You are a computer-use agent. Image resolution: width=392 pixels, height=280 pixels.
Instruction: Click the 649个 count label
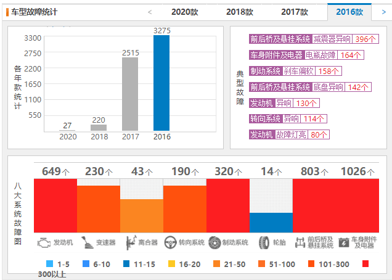55,171
